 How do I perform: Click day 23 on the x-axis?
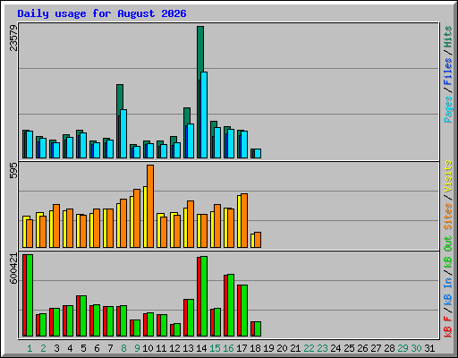[x=322, y=348]
